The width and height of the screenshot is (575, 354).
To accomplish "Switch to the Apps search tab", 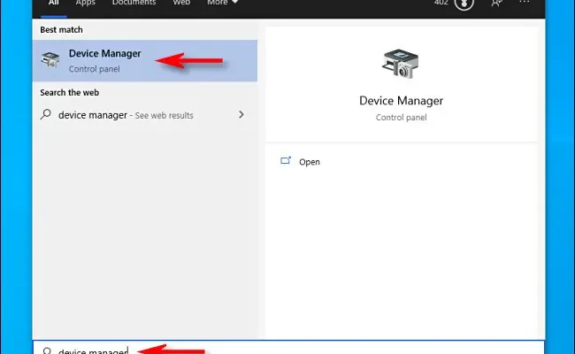I will (x=86, y=3).
